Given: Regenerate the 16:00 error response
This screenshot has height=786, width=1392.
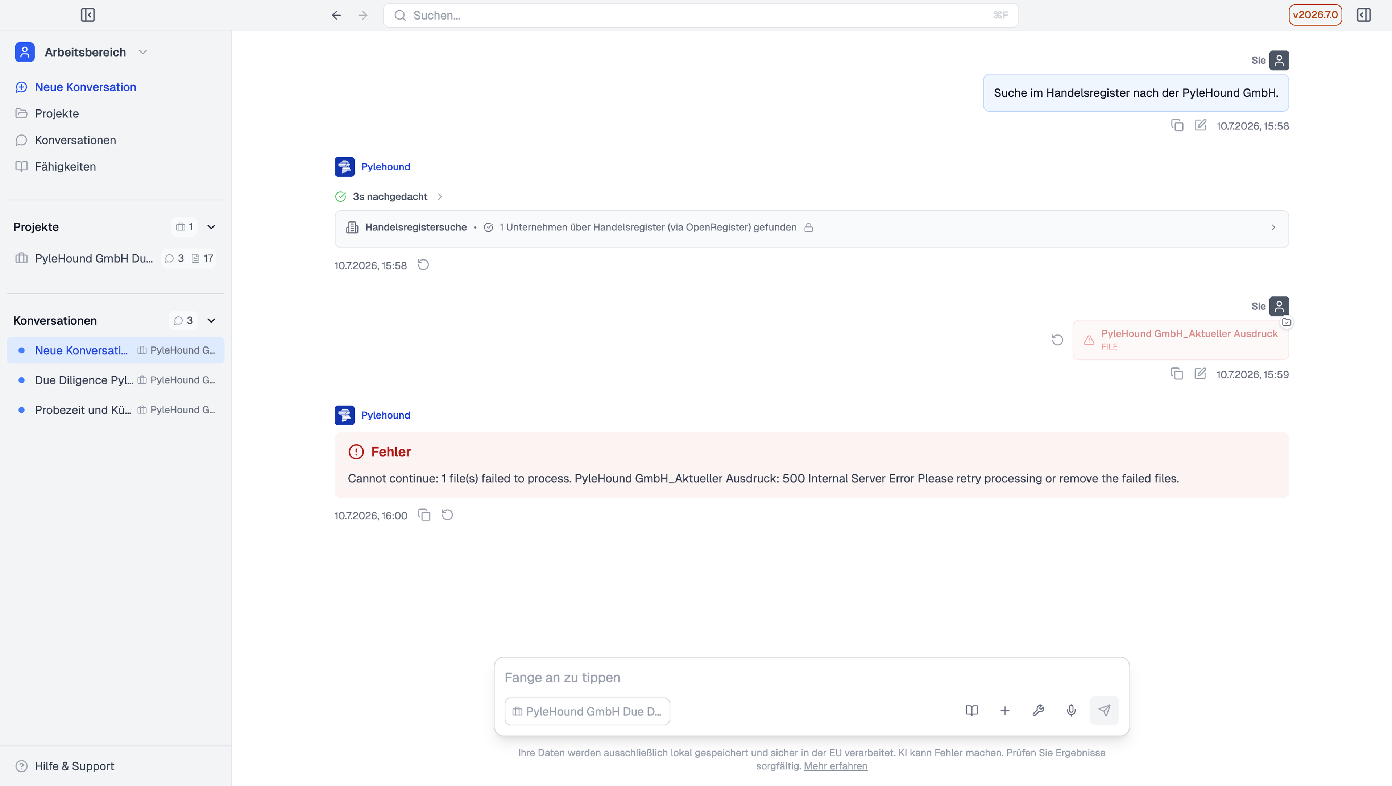Looking at the screenshot, I should point(447,515).
